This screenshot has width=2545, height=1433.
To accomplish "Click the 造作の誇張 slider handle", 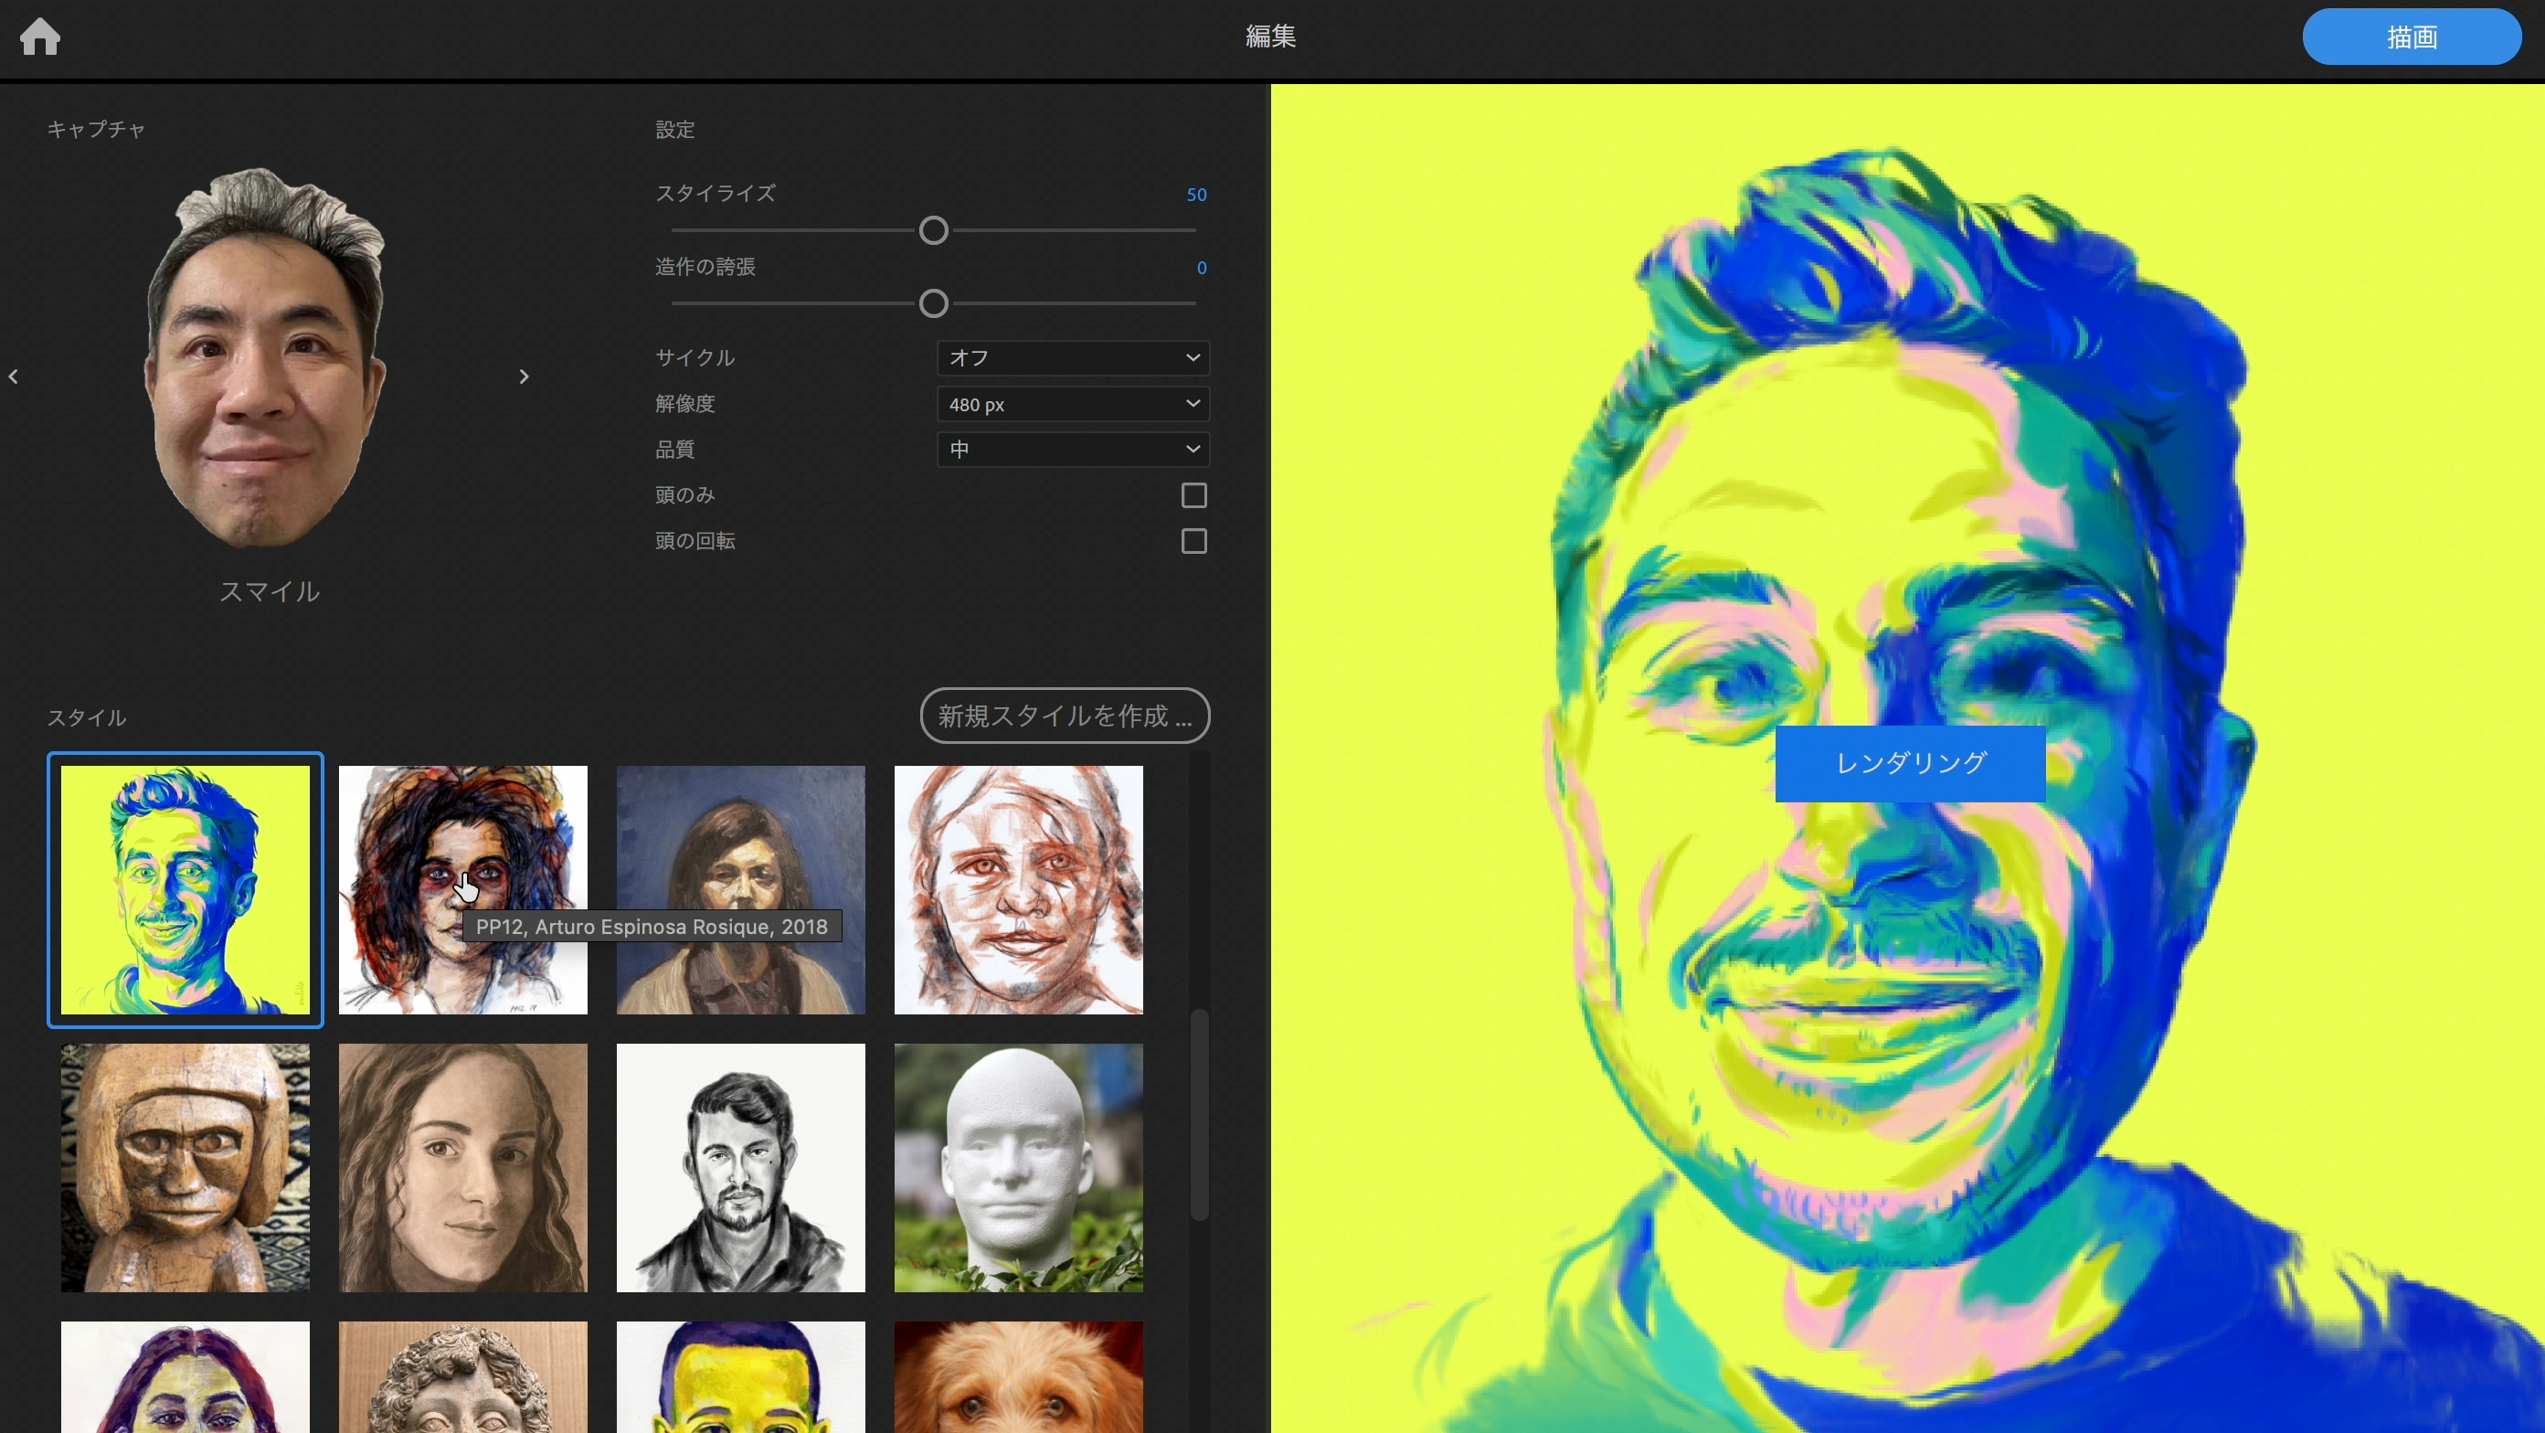I will pyautogui.click(x=933, y=304).
